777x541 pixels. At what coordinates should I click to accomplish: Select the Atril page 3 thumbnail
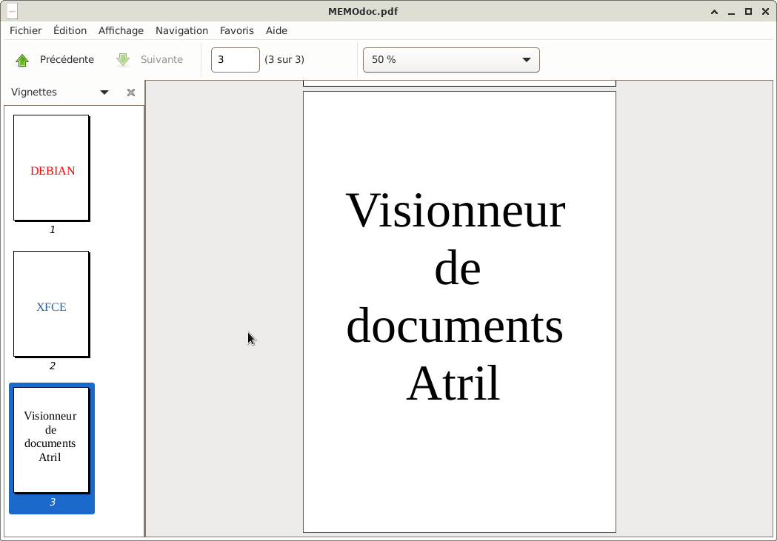pyautogui.click(x=52, y=440)
